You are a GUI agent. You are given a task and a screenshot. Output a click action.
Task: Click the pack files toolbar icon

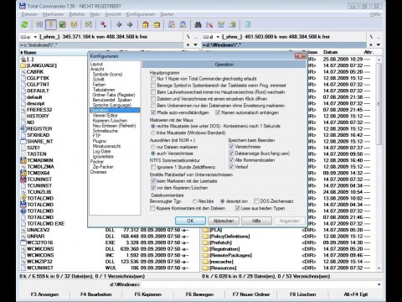(x=145, y=24)
